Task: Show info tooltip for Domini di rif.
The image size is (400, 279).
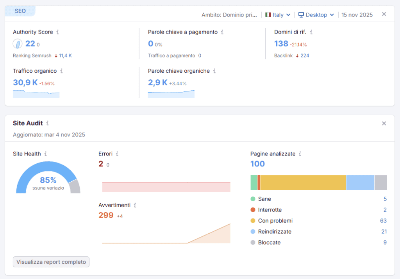Action: 311,32
